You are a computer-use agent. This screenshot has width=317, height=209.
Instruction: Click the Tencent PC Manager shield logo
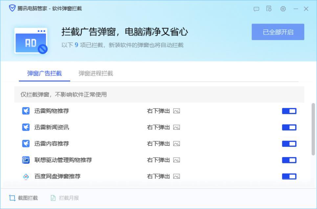12,8
